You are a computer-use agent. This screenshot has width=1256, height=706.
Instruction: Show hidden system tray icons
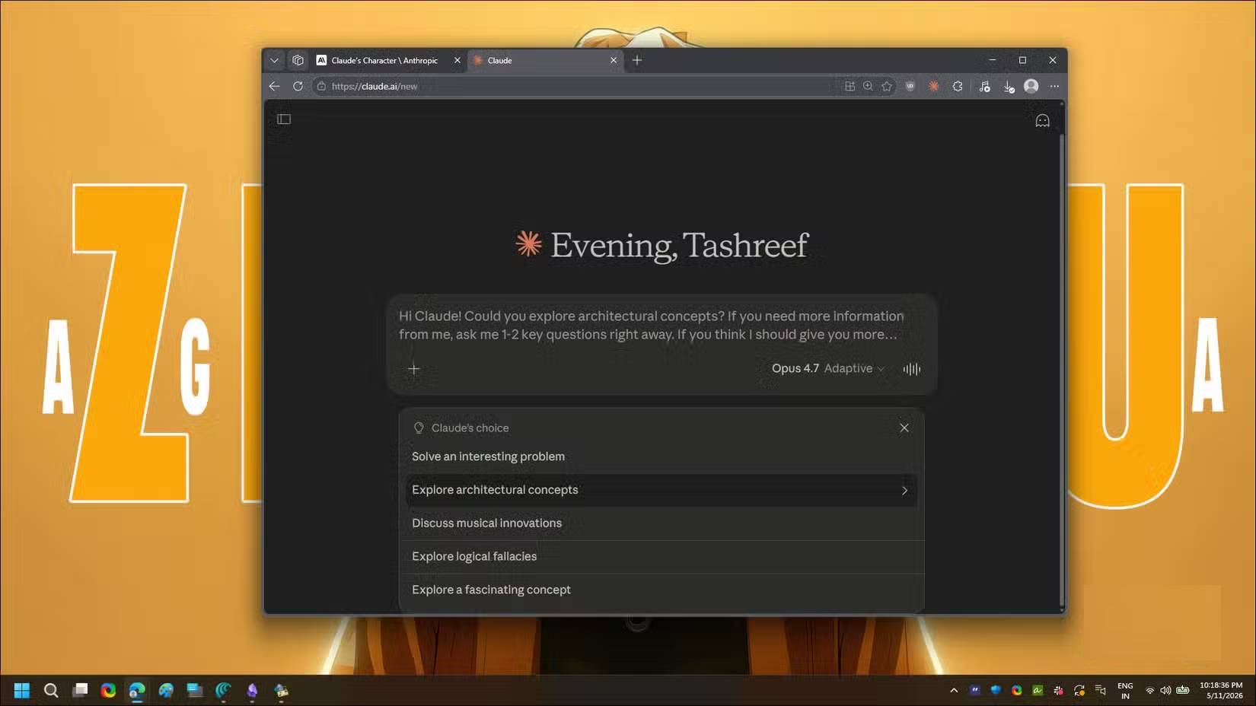[954, 690]
